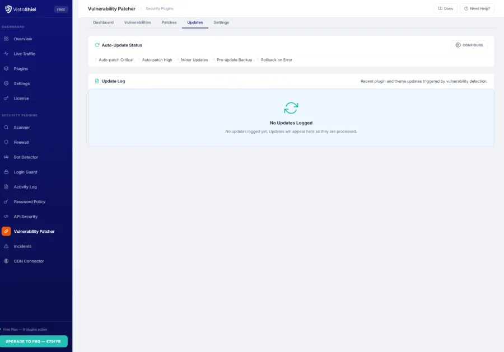Click the CONFIGURE button
The width and height of the screenshot is (504, 352).
click(x=469, y=45)
